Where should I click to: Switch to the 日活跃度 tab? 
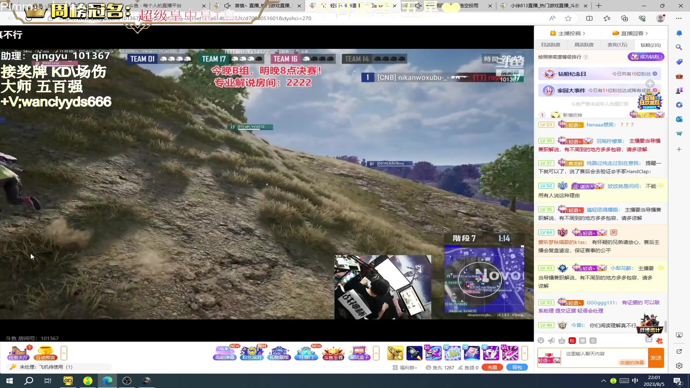[x=551, y=45]
